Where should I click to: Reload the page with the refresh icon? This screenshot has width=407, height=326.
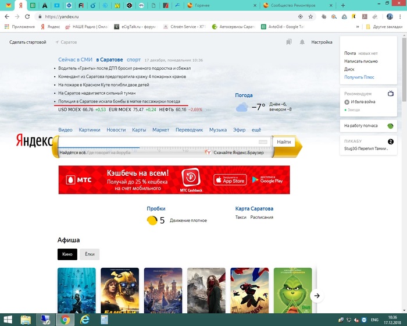coord(27,17)
